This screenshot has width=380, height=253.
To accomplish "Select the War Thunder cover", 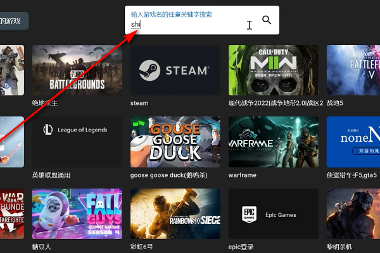I will (x=12, y=214).
